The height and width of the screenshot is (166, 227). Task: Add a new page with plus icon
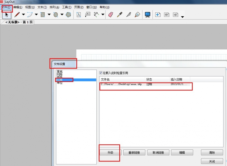[x=158, y=14]
